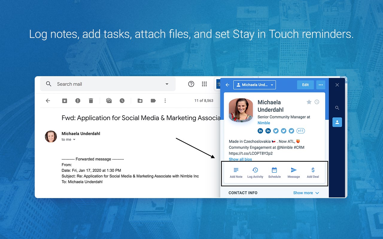383x239 pixels.
Task: Select the contact tab in Nimble sidebar
Action: pyautogui.click(x=337, y=122)
